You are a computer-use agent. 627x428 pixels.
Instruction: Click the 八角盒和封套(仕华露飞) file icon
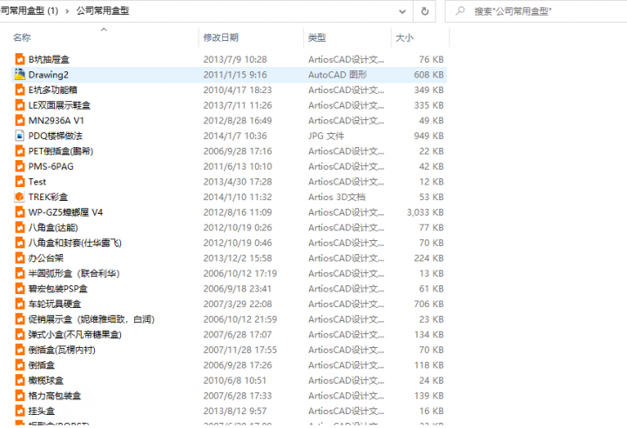point(19,243)
